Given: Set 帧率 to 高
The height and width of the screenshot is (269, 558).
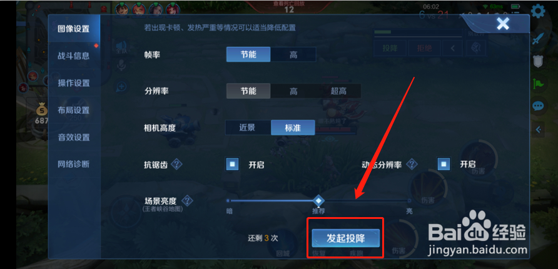Looking at the screenshot, I should point(293,54).
